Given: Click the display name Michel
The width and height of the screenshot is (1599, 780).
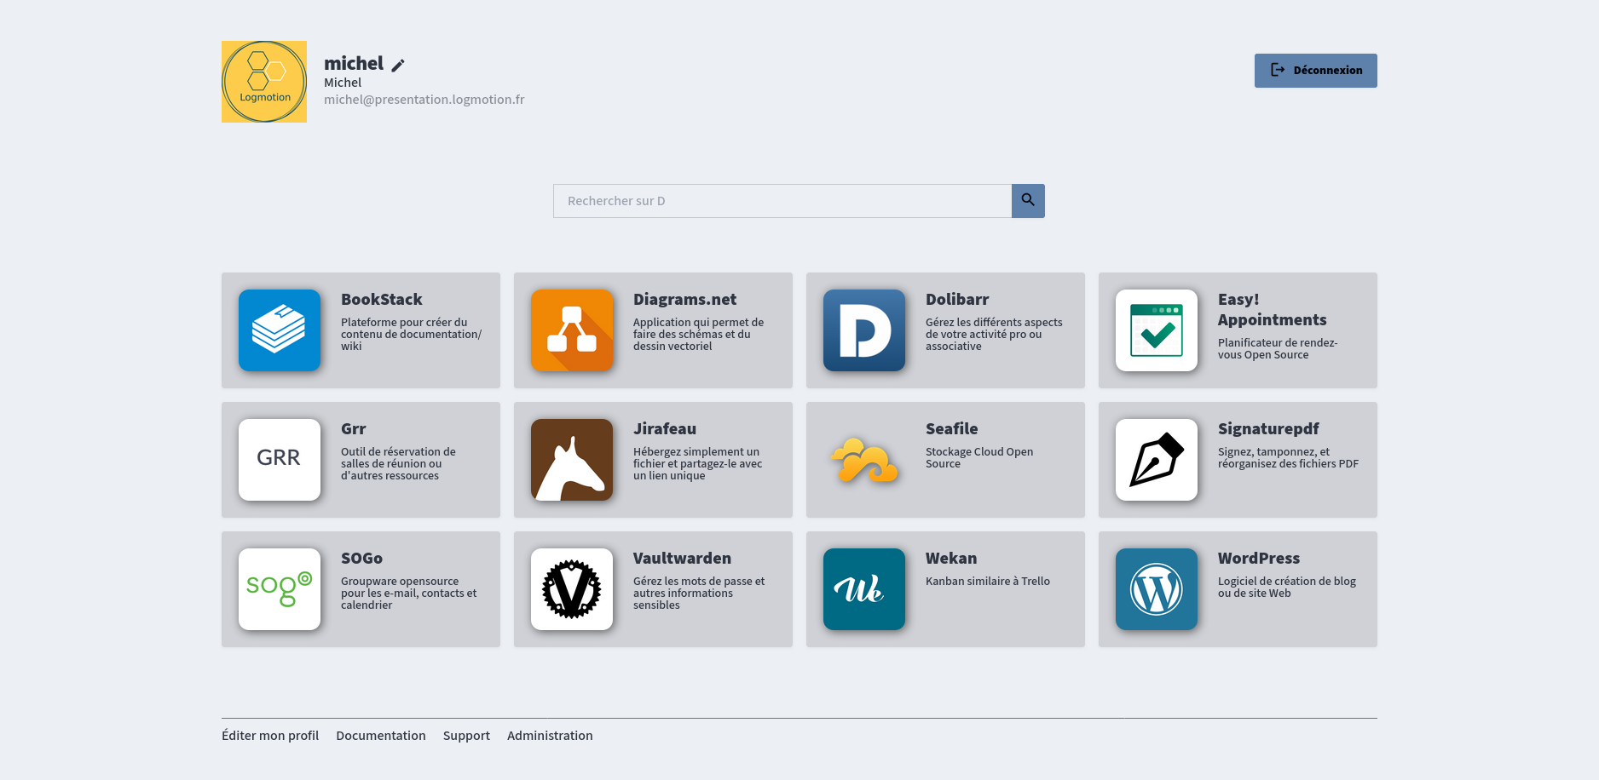Looking at the screenshot, I should [343, 83].
